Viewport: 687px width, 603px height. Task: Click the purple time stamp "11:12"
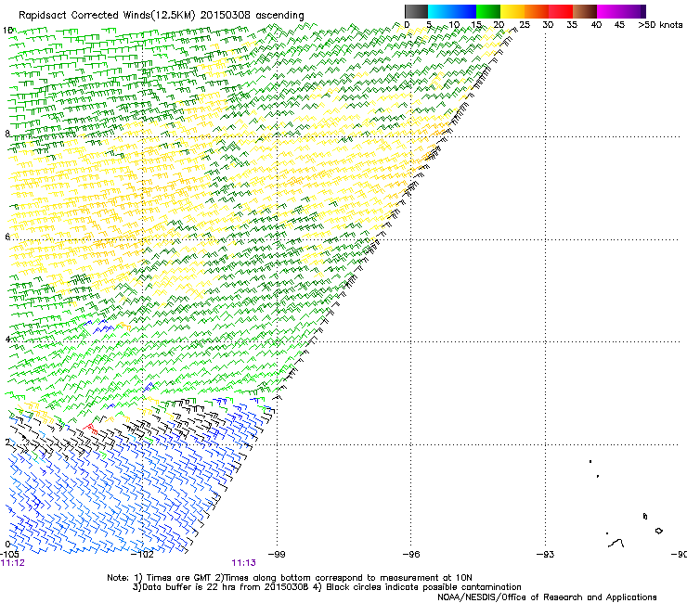(x=13, y=563)
